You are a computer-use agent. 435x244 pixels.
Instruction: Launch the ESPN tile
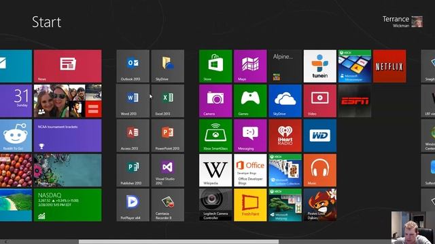click(x=355, y=101)
